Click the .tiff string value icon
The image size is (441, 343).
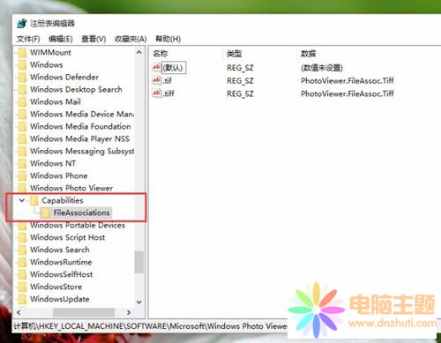156,93
